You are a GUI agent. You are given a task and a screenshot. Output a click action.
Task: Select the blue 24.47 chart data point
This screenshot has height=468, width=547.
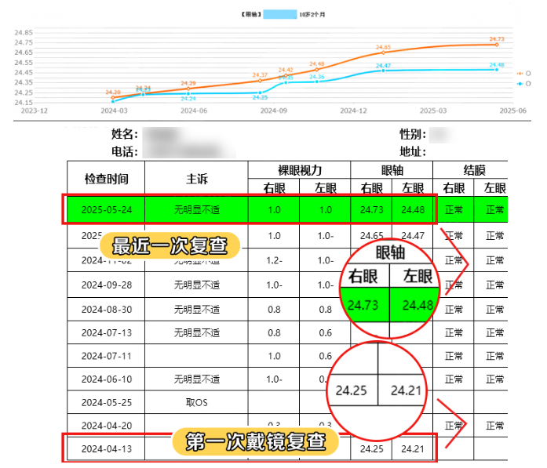[x=383, y=71]
